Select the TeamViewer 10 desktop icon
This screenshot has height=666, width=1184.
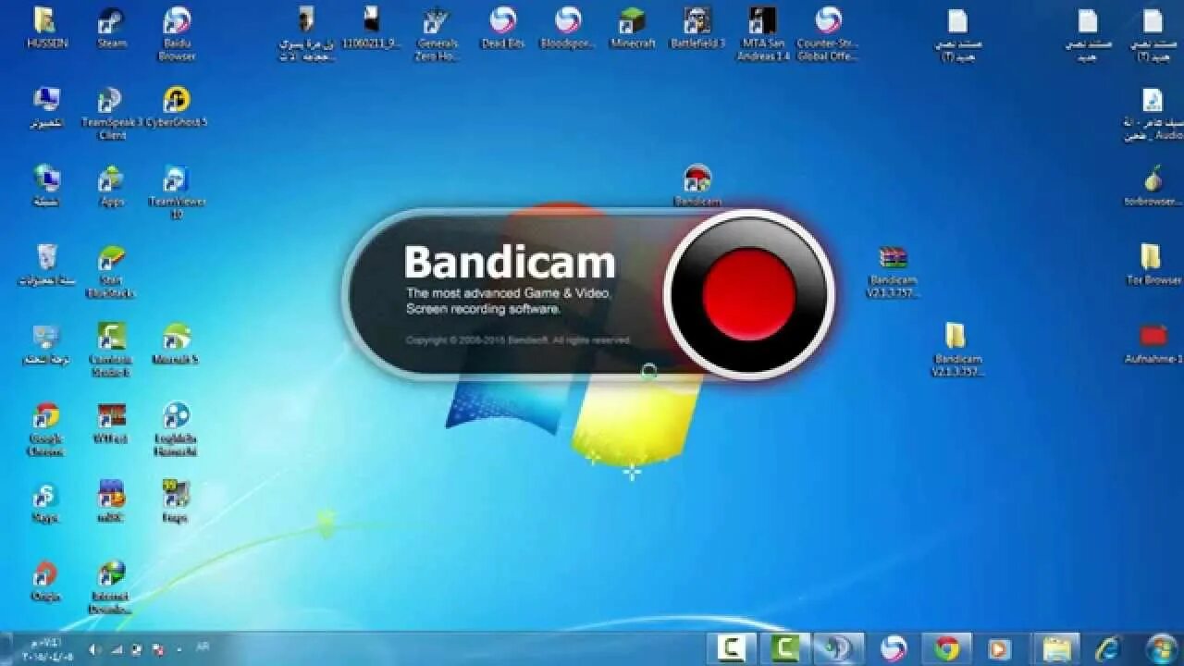(177, 191)
